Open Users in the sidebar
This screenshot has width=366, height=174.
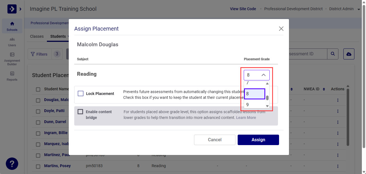tap(12, 42)
